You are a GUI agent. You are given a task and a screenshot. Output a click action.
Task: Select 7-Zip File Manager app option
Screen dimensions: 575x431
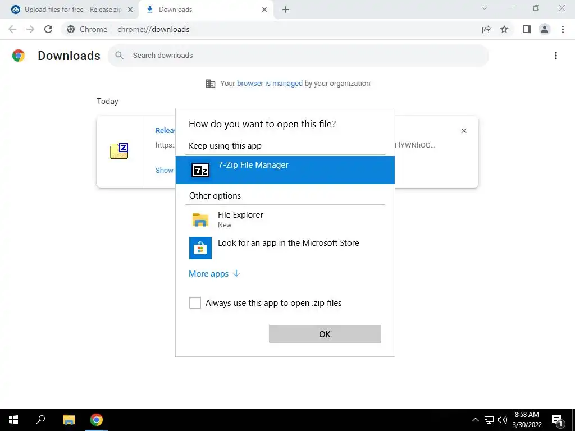285,169
